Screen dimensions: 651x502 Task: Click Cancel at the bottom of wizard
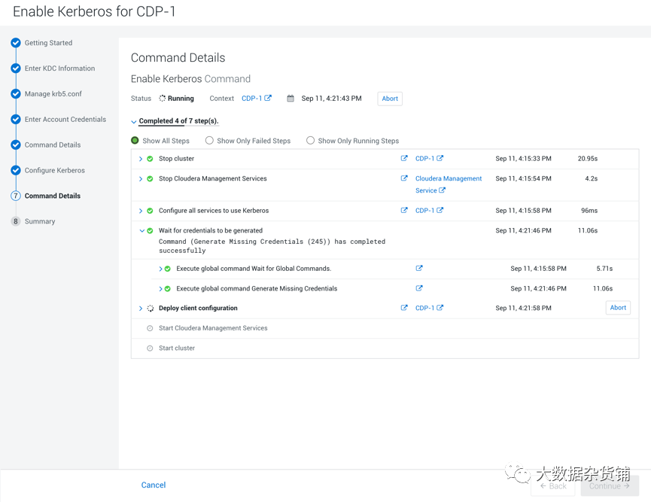(x=154, y=485)
